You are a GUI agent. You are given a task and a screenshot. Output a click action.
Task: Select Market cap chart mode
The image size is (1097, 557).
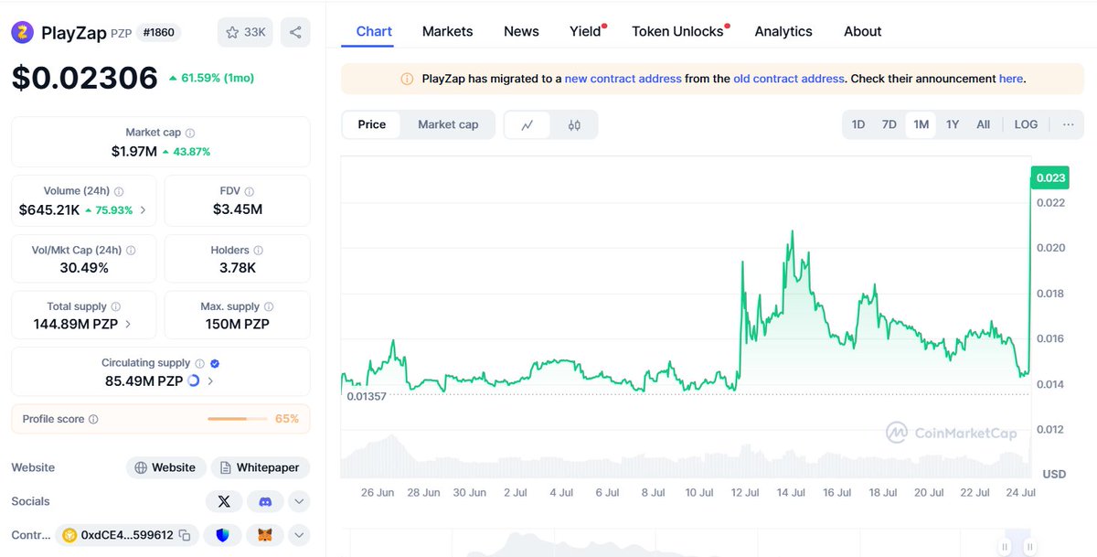(448, 124)
